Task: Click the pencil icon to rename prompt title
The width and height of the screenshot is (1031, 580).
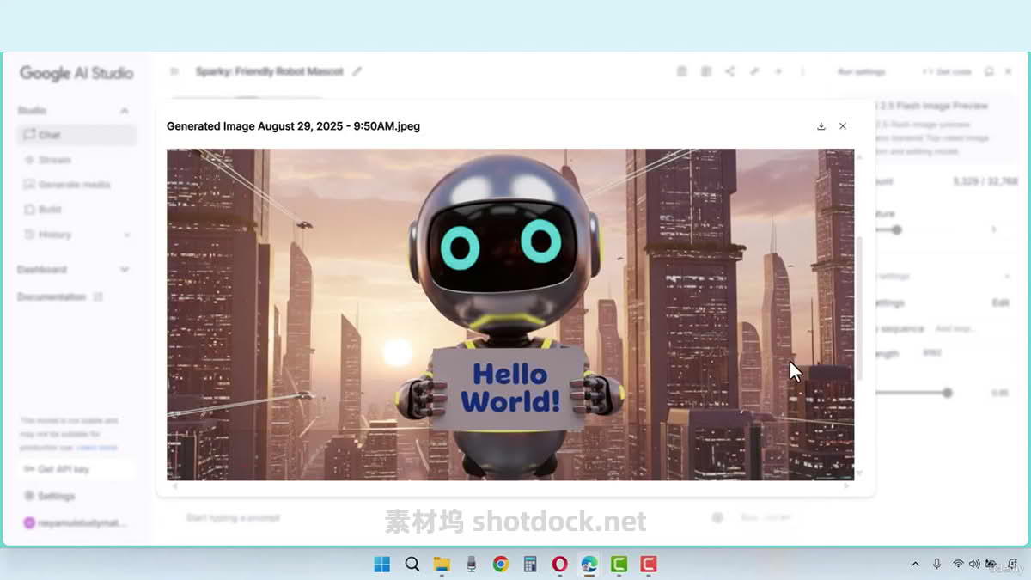Action: tap(357, 71)
